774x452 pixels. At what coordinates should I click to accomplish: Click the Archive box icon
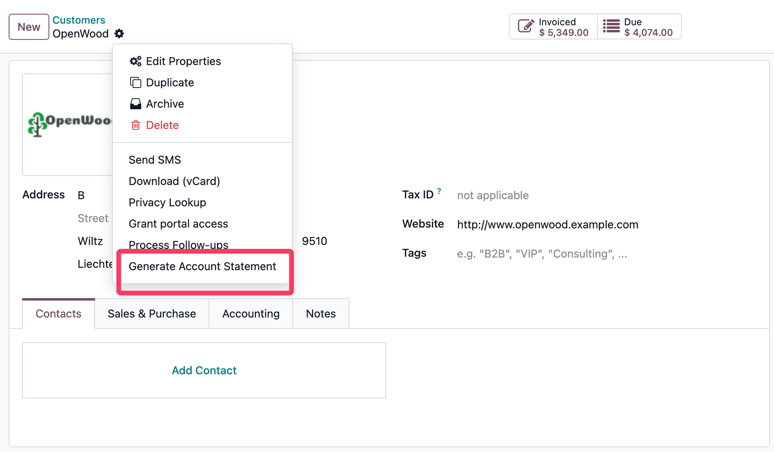135,104
